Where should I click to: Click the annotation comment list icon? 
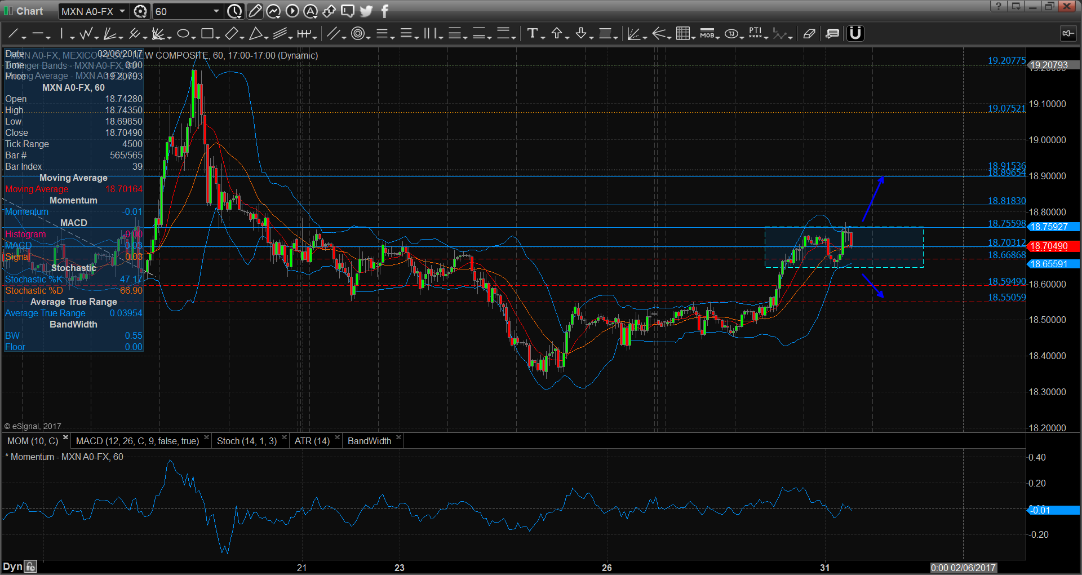pyautogui.click(x=832, y=34)
